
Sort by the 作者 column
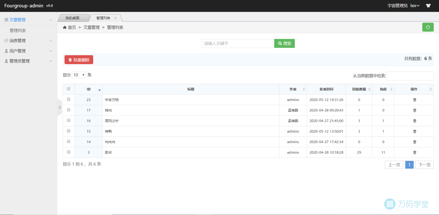tap(293, 89)
